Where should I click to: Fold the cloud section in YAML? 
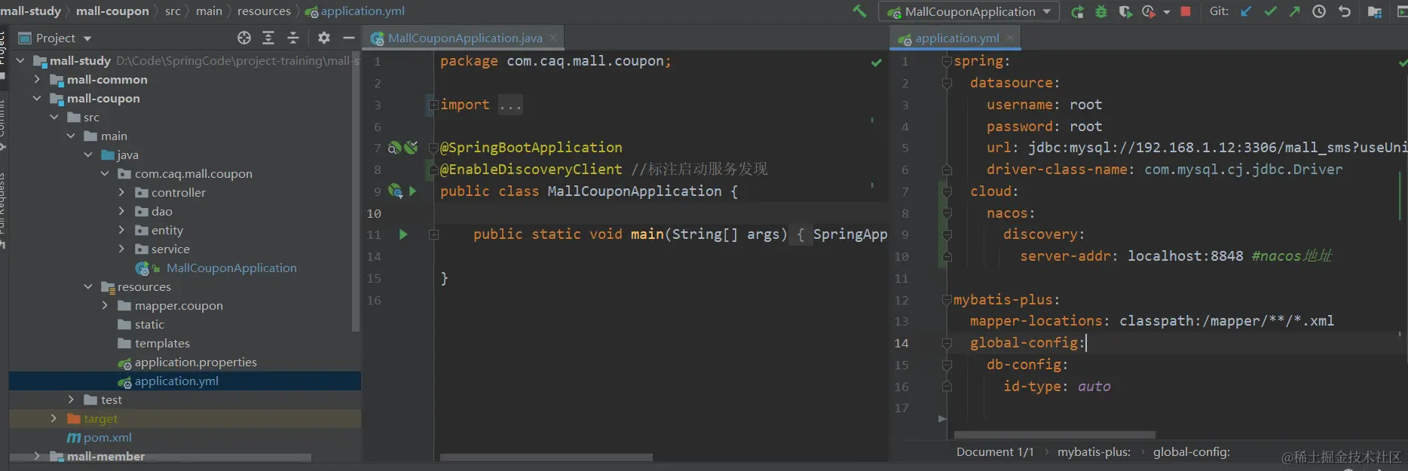point(947,191)
